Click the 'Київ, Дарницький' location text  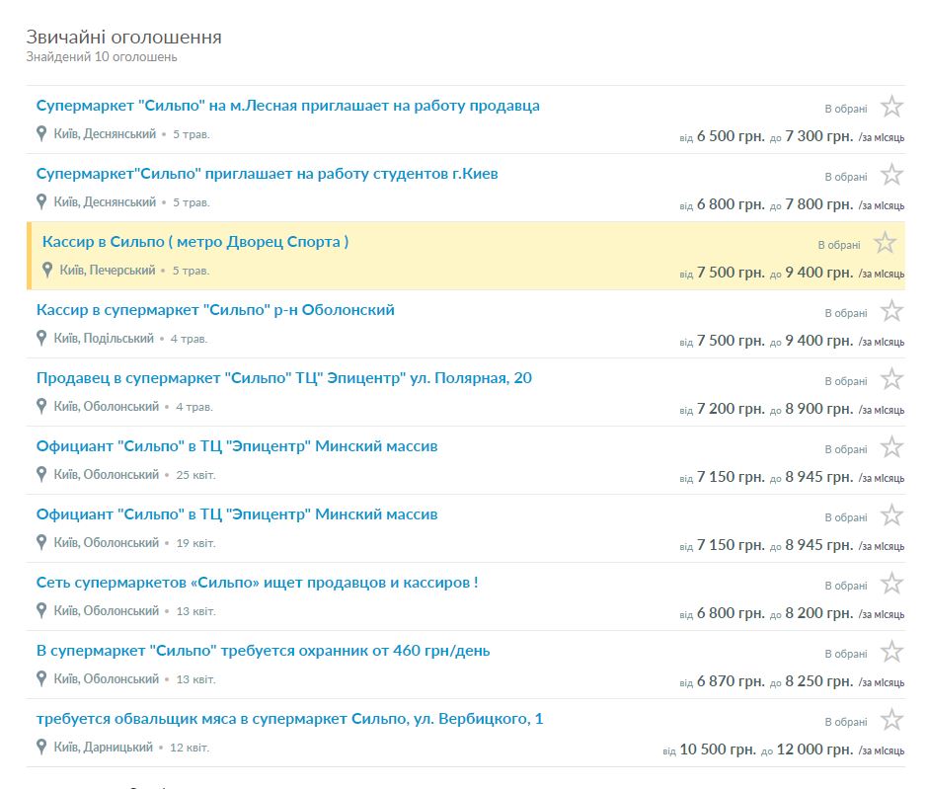(x=104, y=748)
